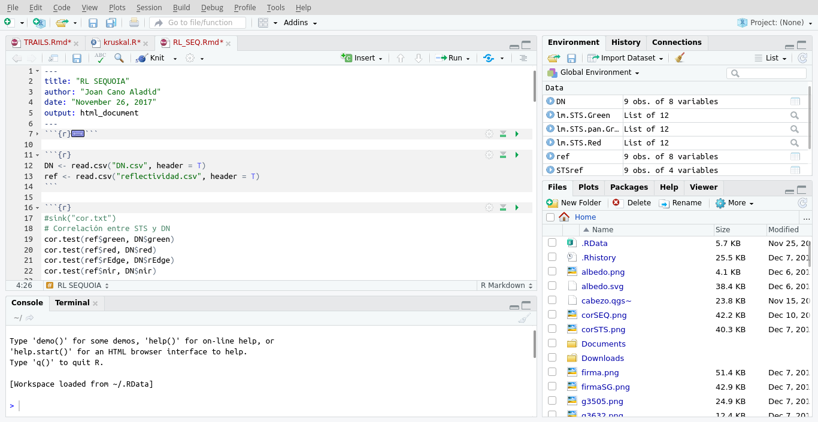Open the Home breadcrumb link
Screen dimensions: 818x422
tap(585, 217)
